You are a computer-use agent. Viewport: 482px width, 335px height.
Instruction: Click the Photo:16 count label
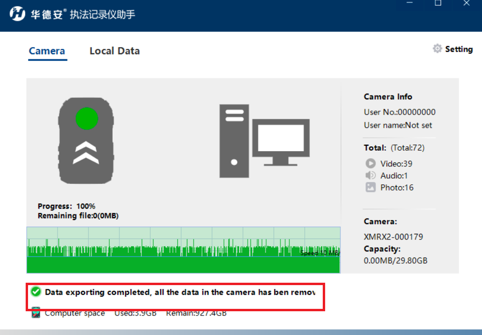pyautogui.click(x=397, y=188)
